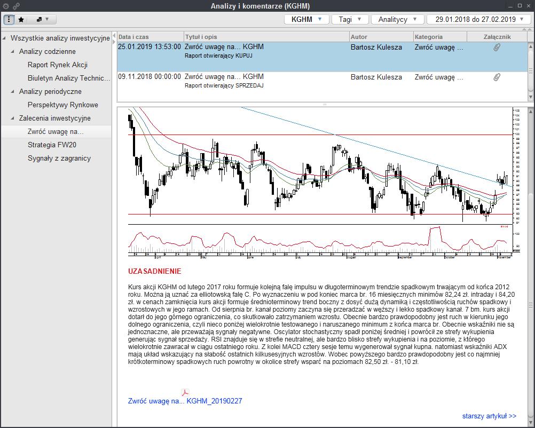Sort by Autor column header
This screenshot has width=535, height=428.
coord(381,36)
